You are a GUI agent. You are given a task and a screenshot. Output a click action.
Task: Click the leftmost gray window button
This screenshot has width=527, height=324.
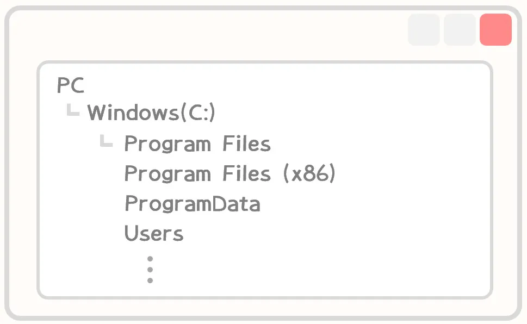click(424, 29)
